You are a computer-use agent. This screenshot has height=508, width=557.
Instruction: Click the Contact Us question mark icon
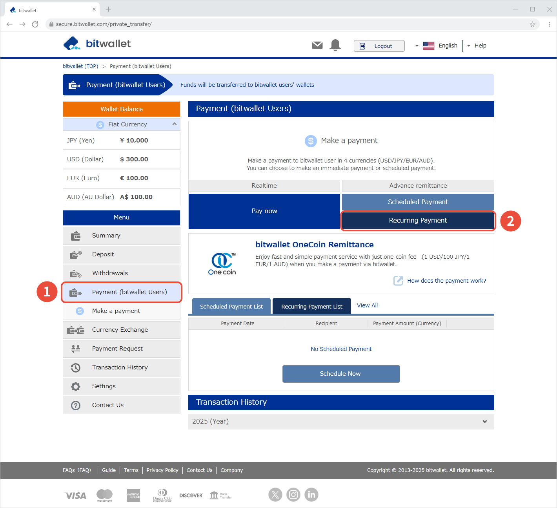click(x=76, y=405)
